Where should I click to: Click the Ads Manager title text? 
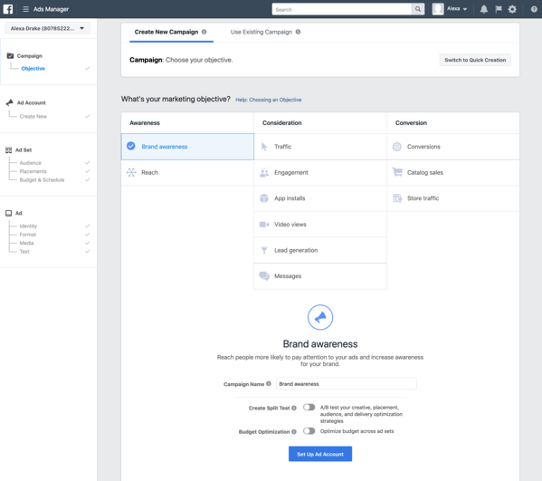tap(52, 9)
